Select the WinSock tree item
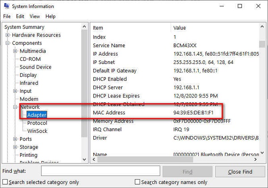Viewport: 268px width, 188px height. [37, 131]
